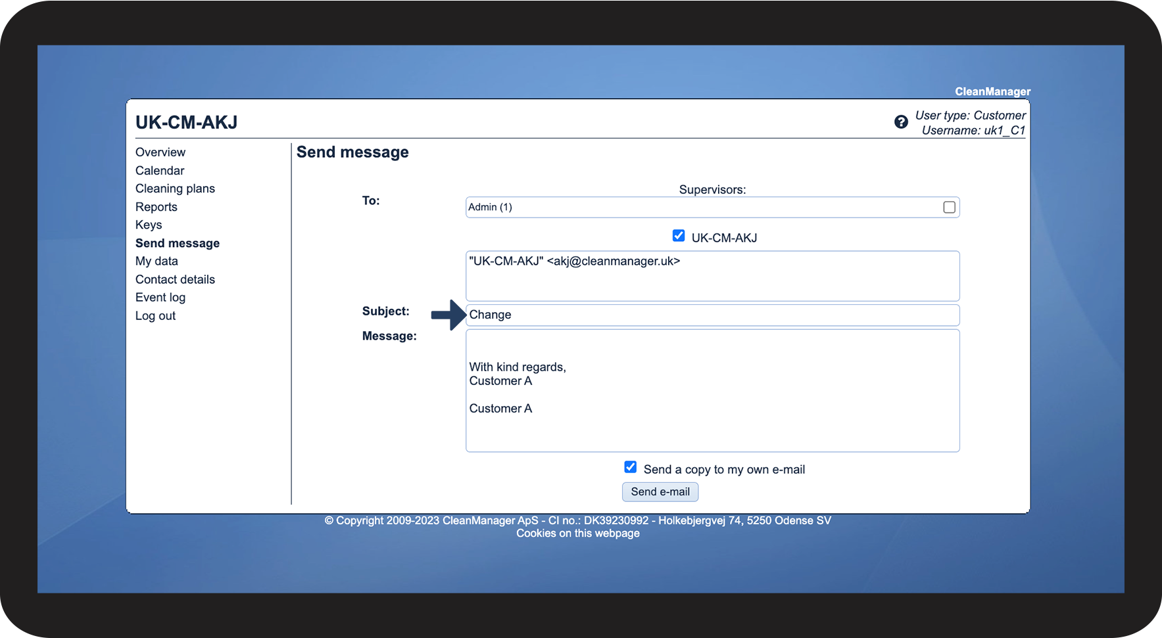The height and width of the screenshot is (638, 1162).
Task: Click the Username: uk1_C1 text
Action: (973, 131)
